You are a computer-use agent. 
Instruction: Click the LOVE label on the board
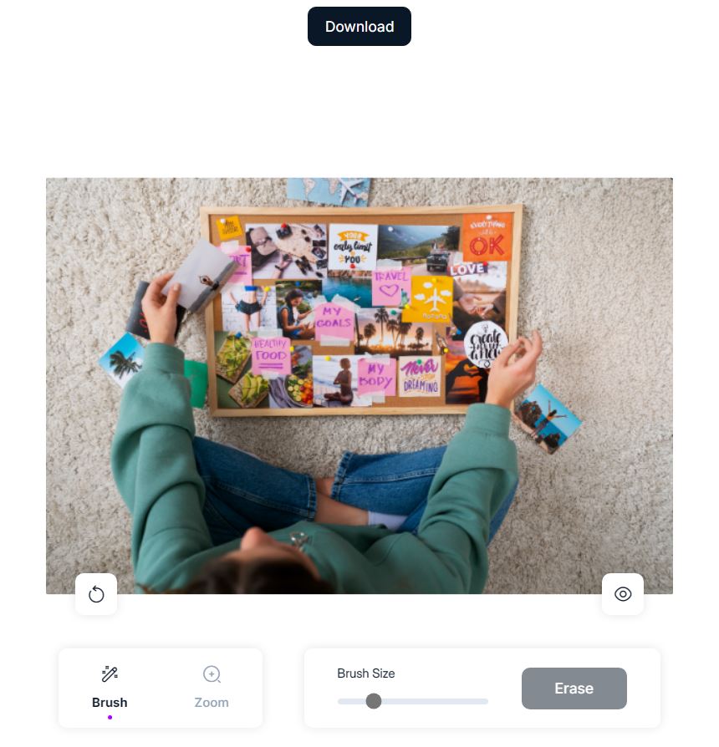pos(467,269)
